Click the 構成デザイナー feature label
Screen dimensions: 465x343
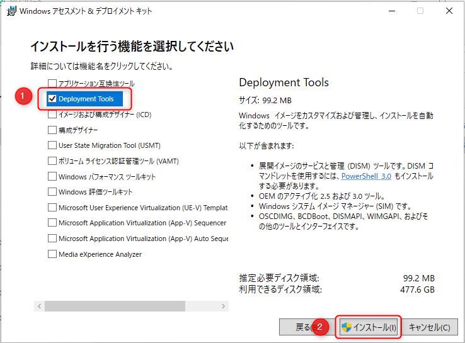tap(78, 130)
